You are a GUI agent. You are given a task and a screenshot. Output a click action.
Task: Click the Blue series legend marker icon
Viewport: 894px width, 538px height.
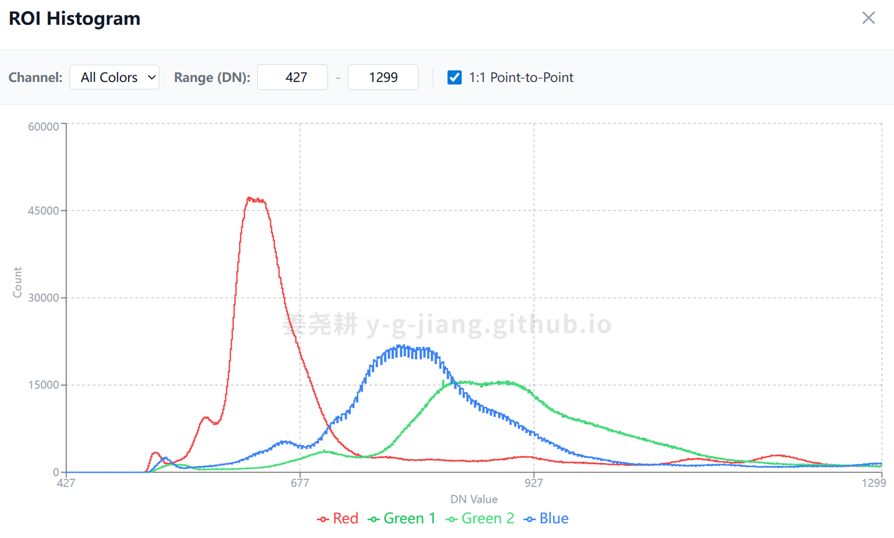(x=530, y=519)
